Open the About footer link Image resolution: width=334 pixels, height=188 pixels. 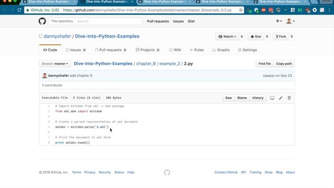290,172
